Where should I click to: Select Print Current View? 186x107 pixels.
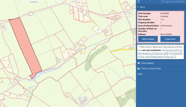(151, 68)
